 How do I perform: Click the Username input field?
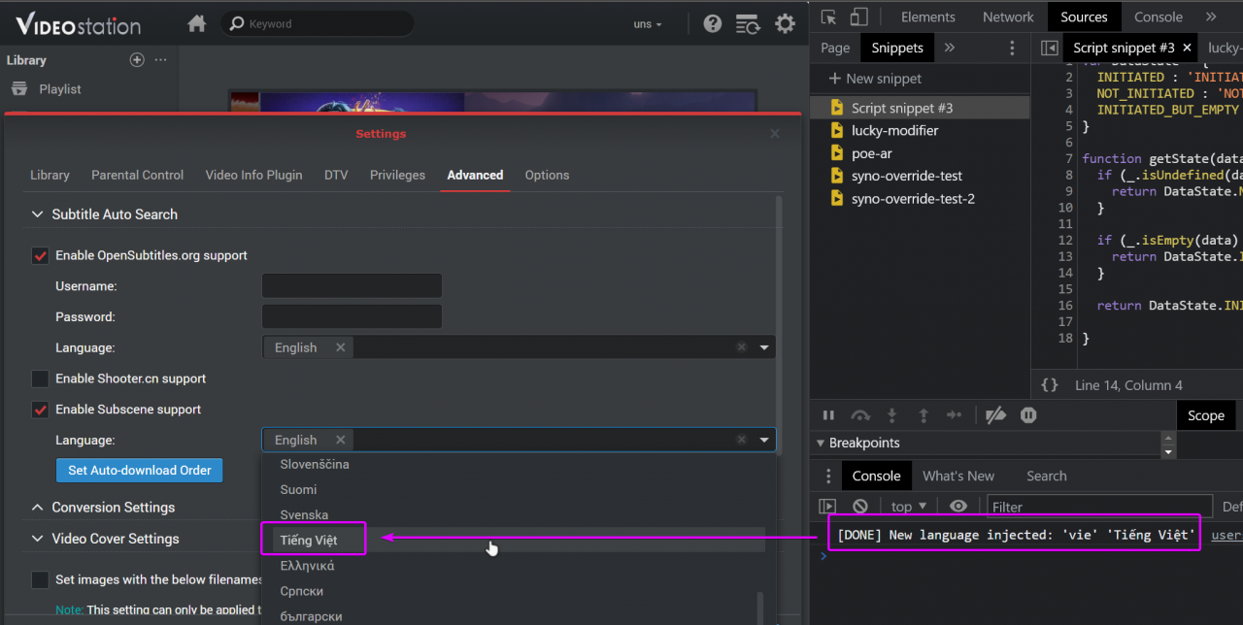pos(352,286)
